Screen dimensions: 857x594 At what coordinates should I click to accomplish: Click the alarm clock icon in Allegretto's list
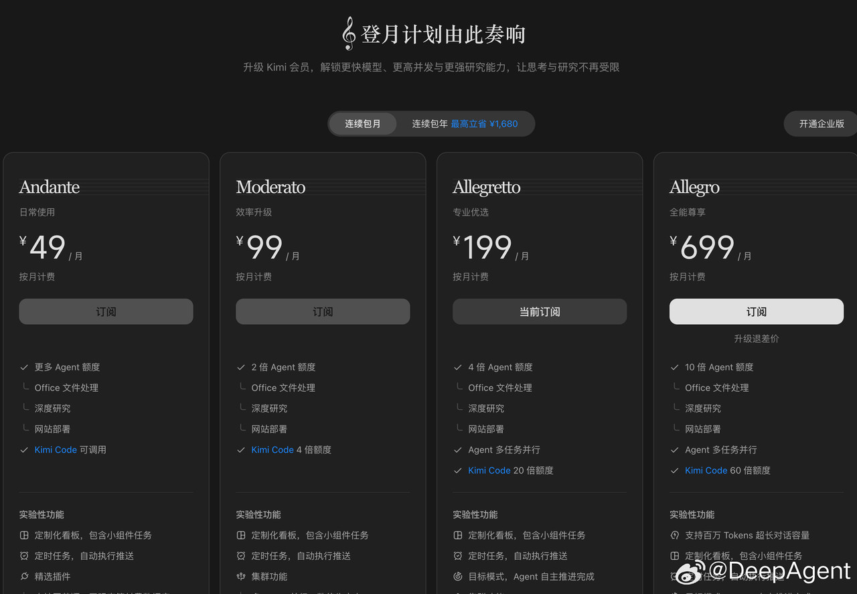click(x=458, y=556)
